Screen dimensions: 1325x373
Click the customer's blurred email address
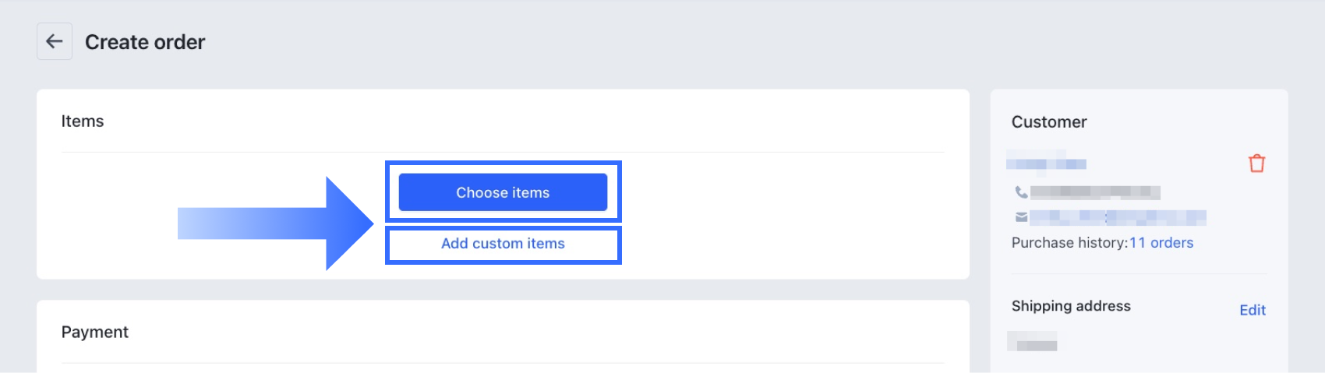point(1118,217)
